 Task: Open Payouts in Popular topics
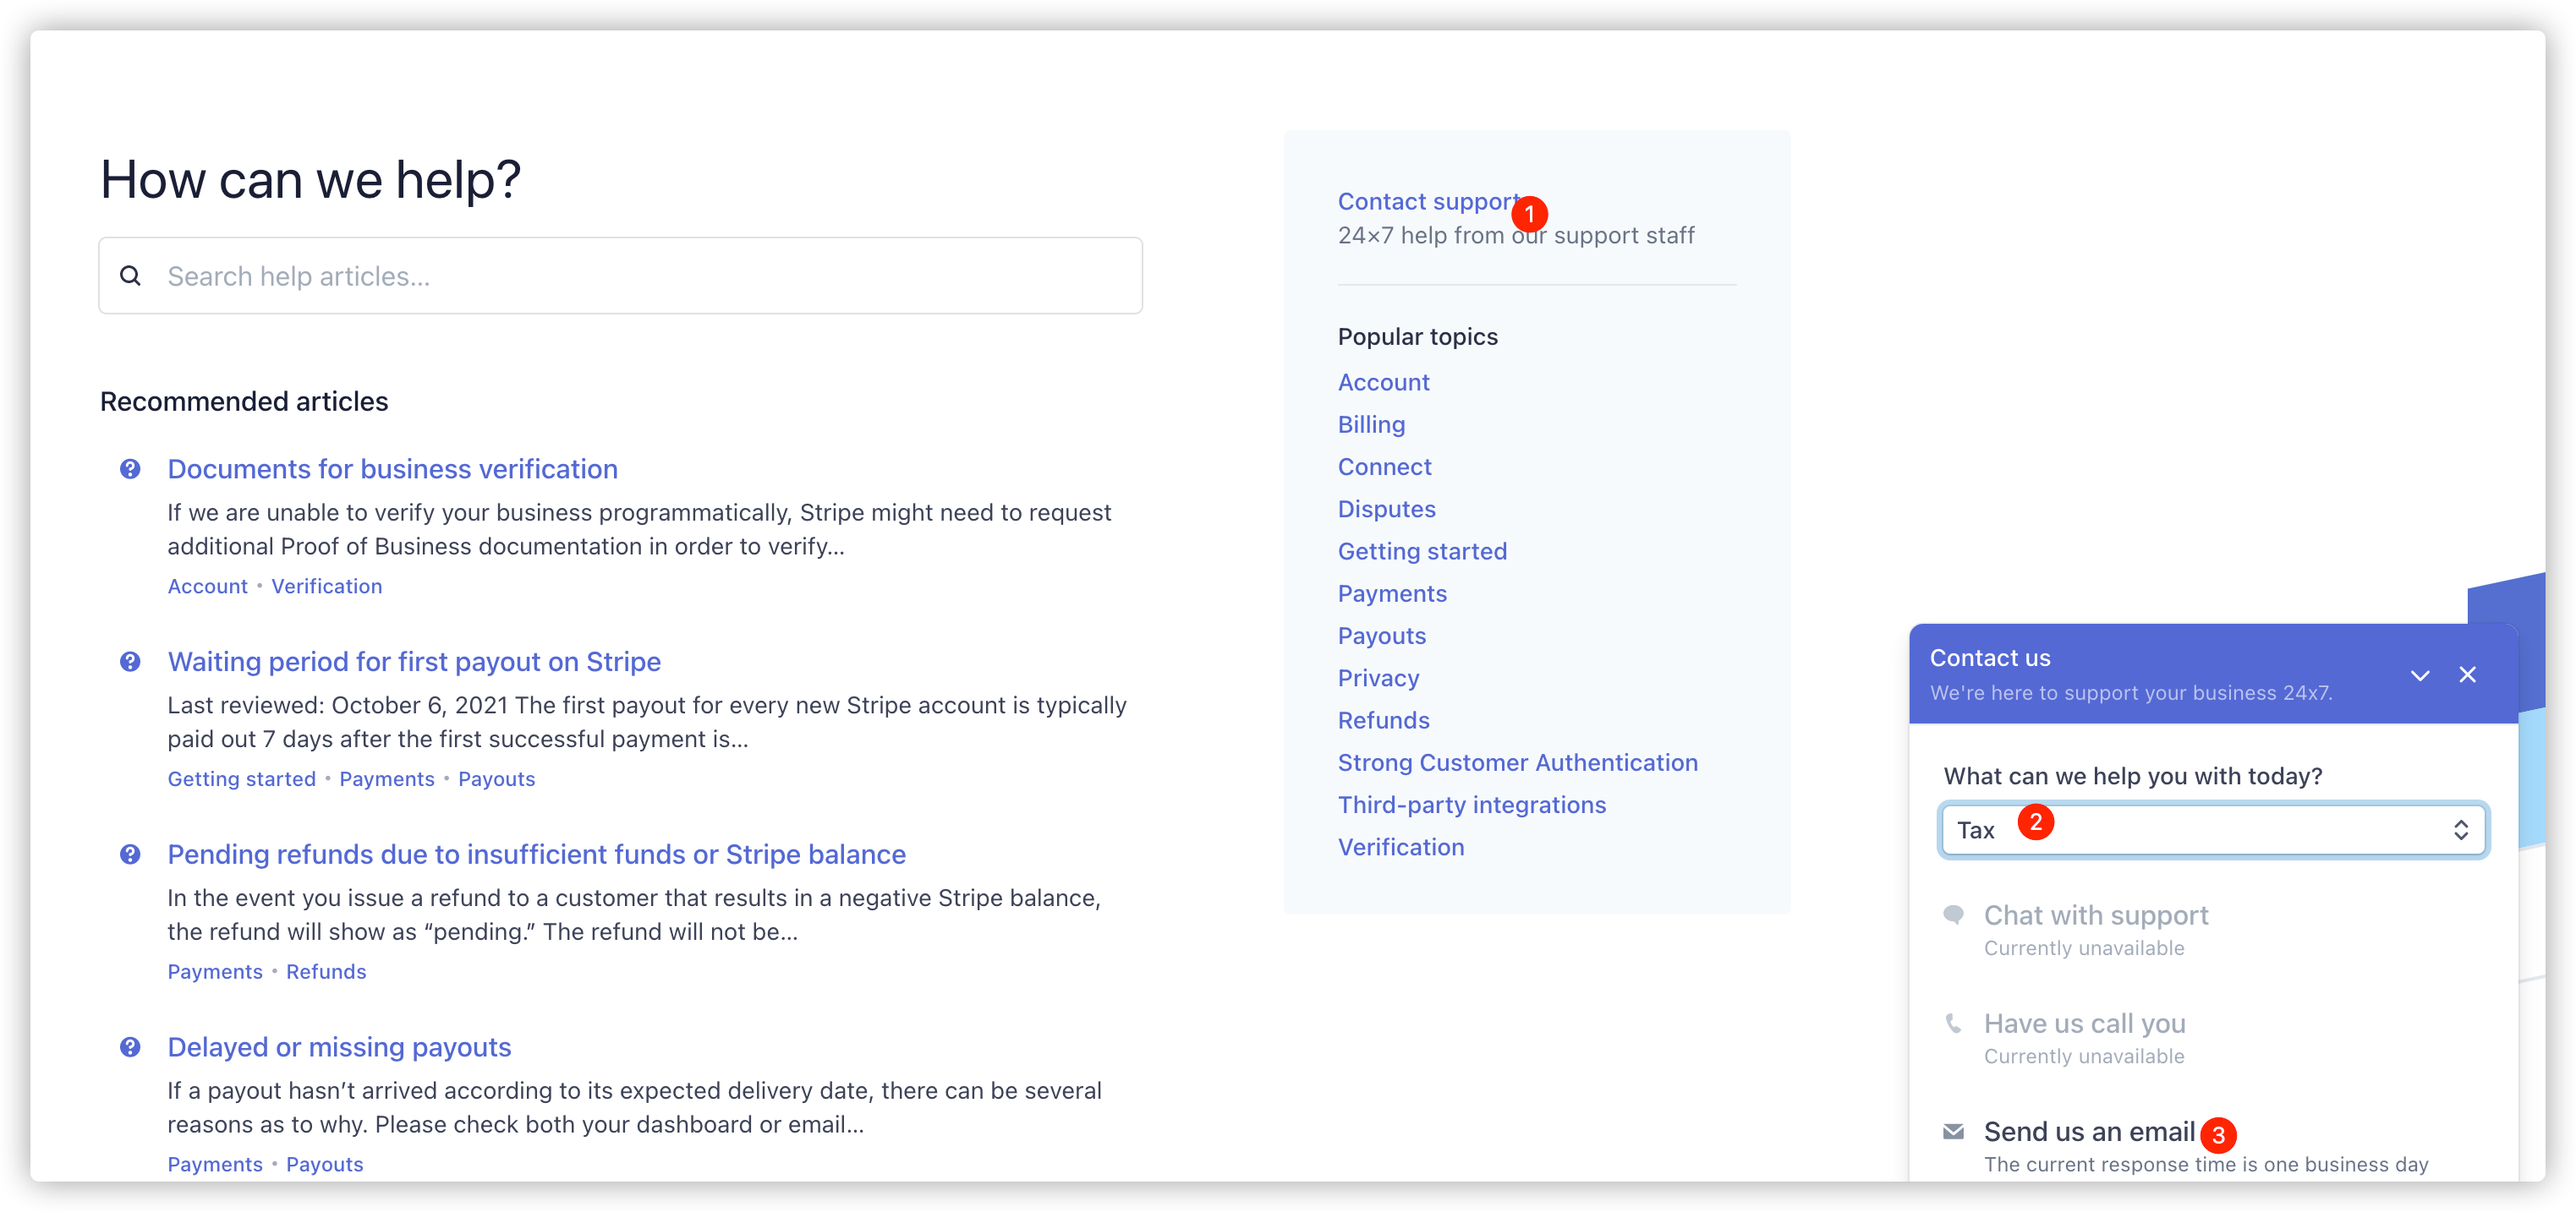click(1382, 636)
